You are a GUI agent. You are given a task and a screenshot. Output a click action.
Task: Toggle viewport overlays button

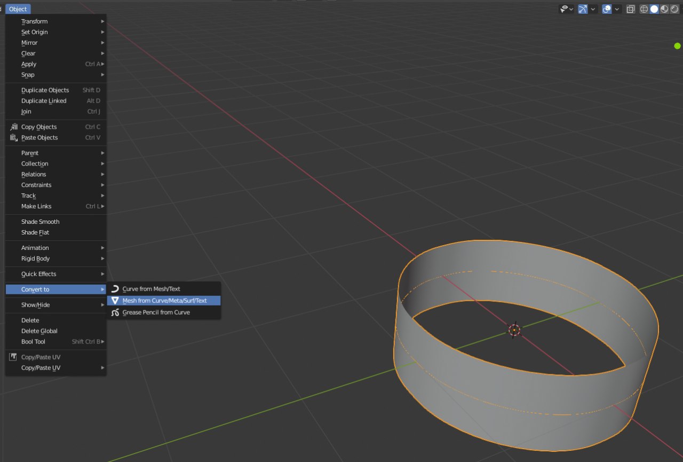coord(607,9)
